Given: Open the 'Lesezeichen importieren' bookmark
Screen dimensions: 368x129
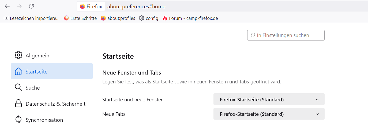Looking at the screenshot, I should pos(32,18).
